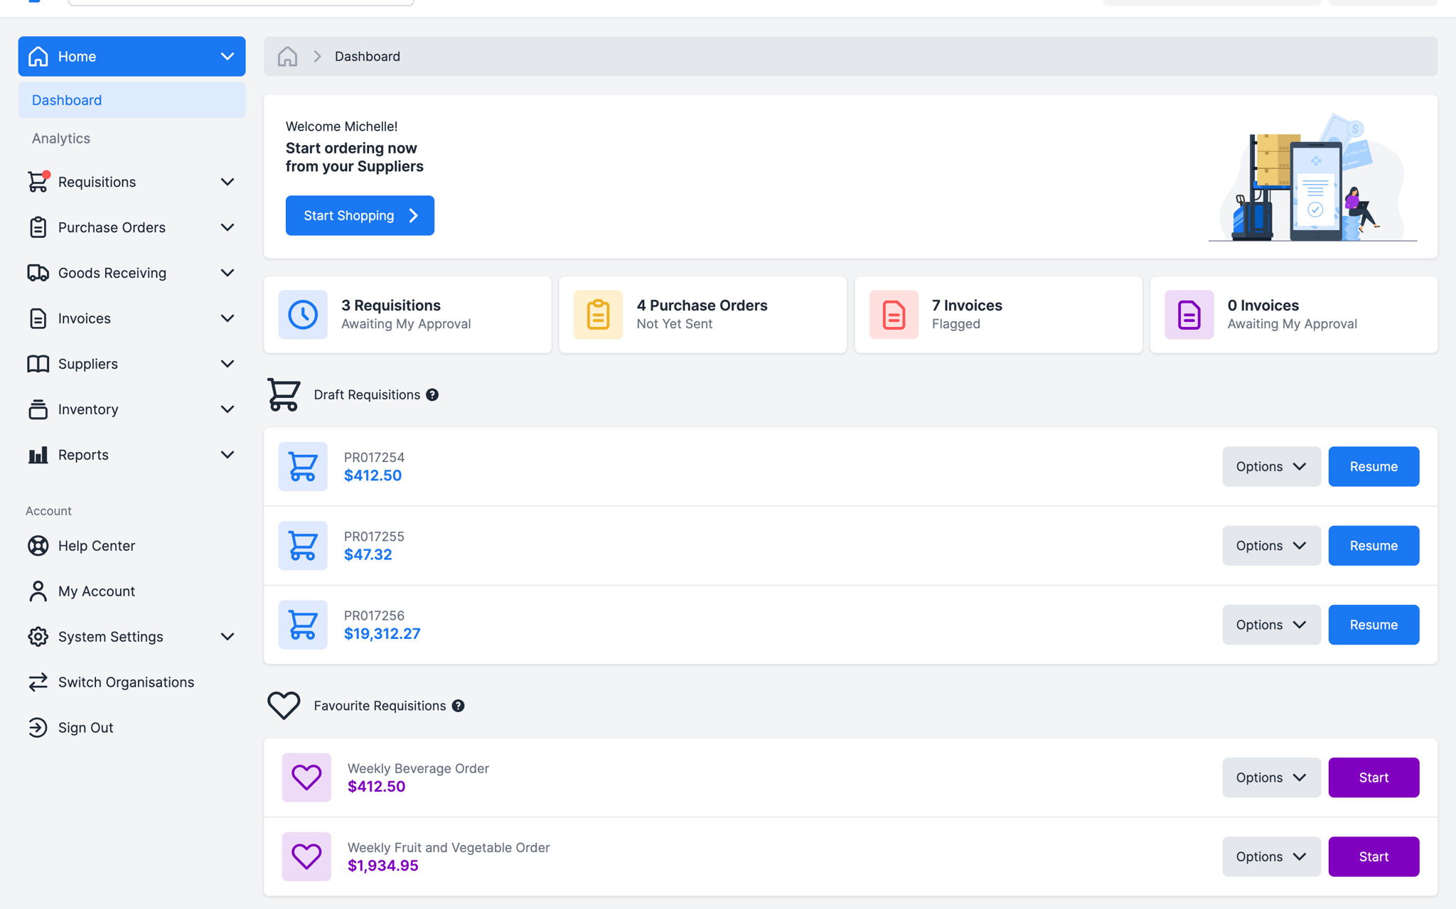The image size is (1456, 909).
Task: Open Options dropdown for PR017254
Action: click(1271, 467)
